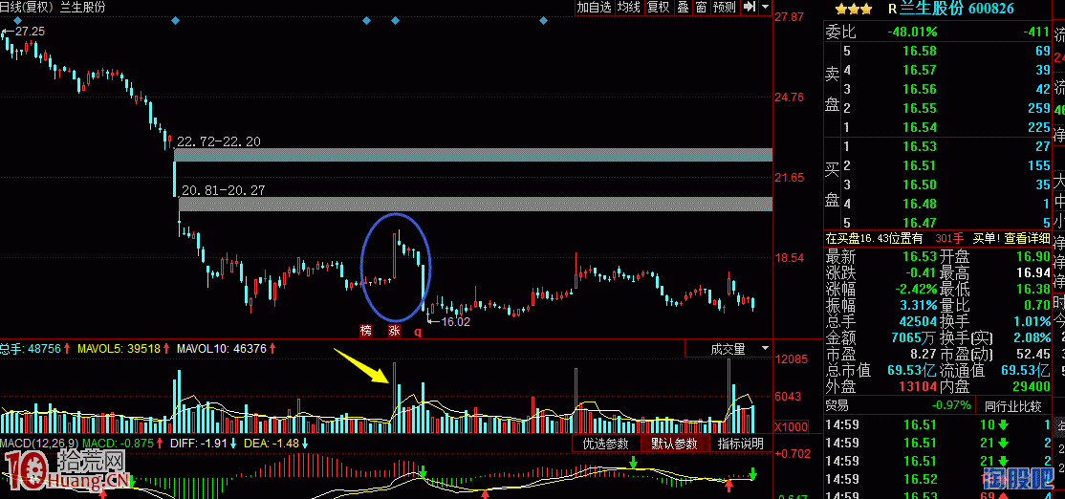Click the 最新 price value 16.53
This screenshot has width=1065, height=499.
tap(921, 257)
